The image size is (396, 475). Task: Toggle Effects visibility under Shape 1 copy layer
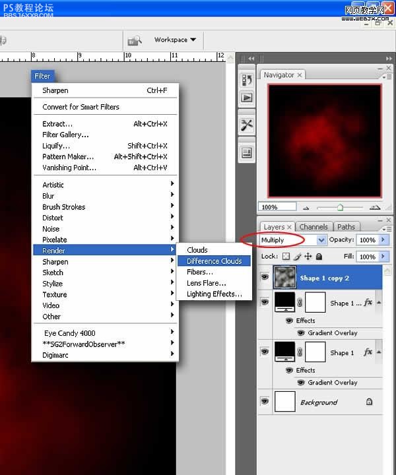pyautogui.click(x=289, y=321)
